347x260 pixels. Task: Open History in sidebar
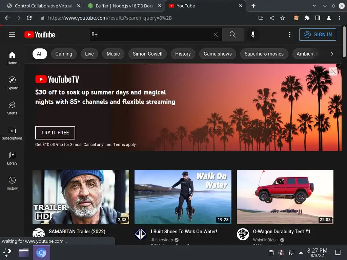(12, 183)
